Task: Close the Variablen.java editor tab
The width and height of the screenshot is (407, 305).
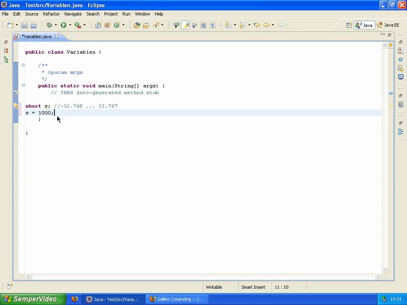Action: pos(56,36)
